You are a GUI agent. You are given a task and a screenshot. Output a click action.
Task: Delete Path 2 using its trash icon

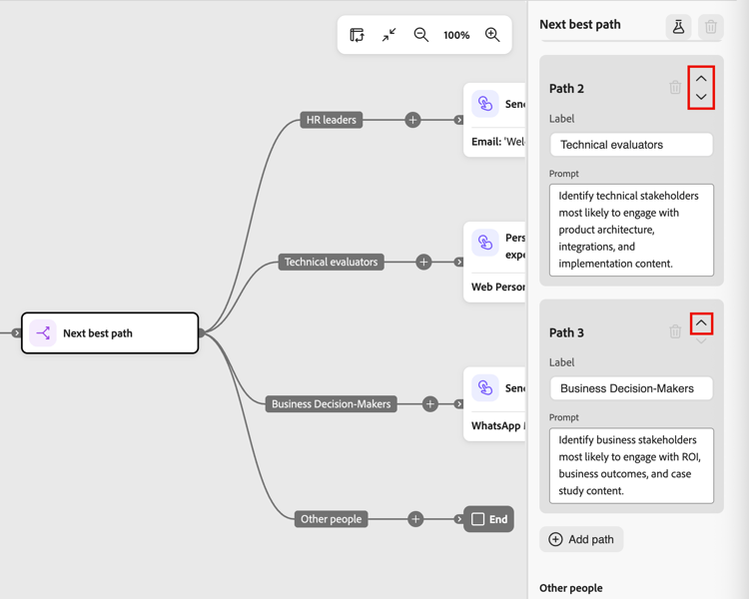675,88
